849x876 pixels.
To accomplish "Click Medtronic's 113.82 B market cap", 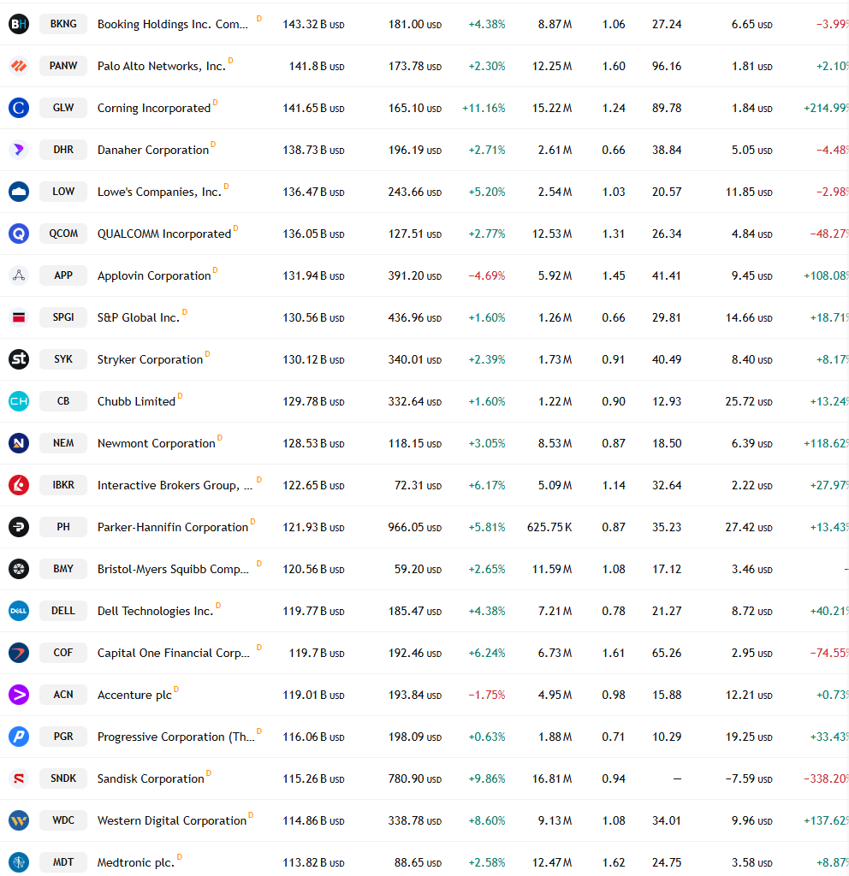I will click(x=313, y=862).
